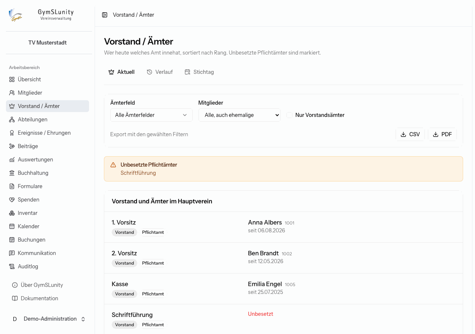Viewport: 475px width, 334px height.
Task: Open Vorstand / Ämter in the sidebar
Action: coord(47,106)
